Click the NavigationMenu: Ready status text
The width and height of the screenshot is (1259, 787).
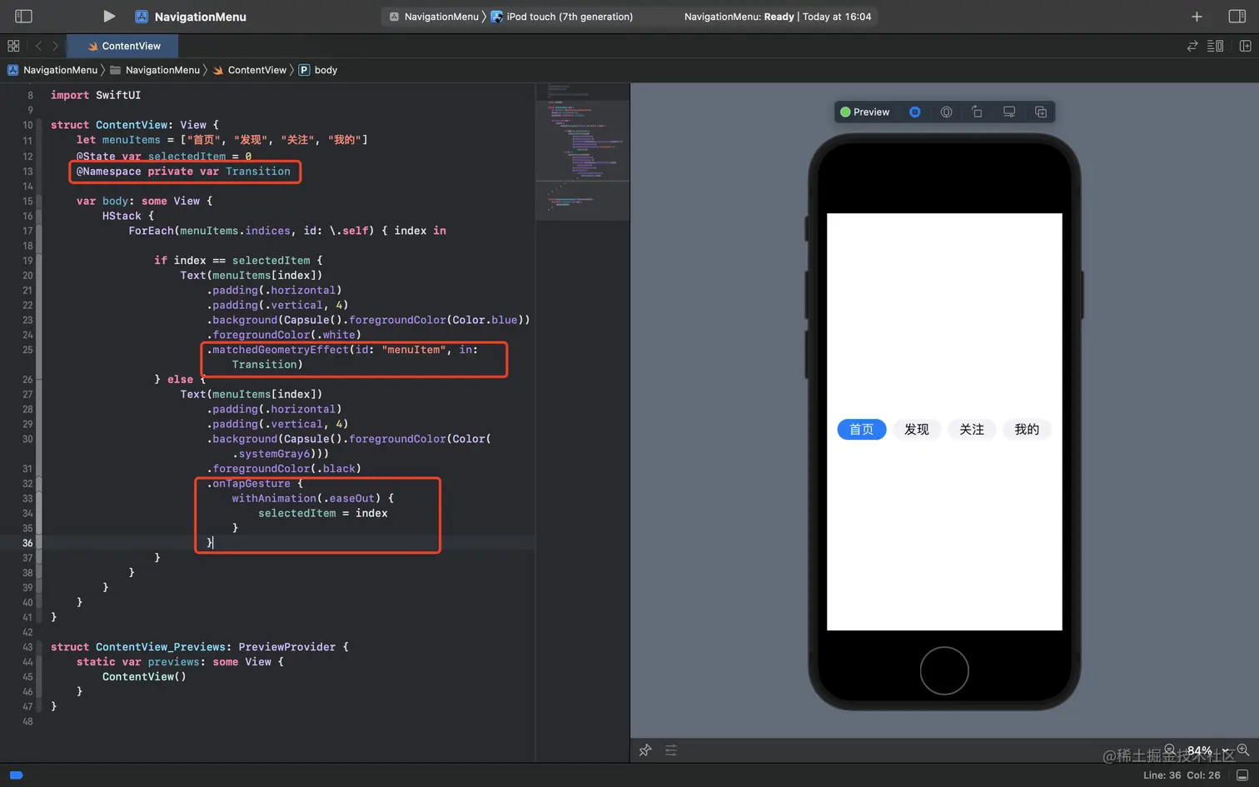coord(778,17)
